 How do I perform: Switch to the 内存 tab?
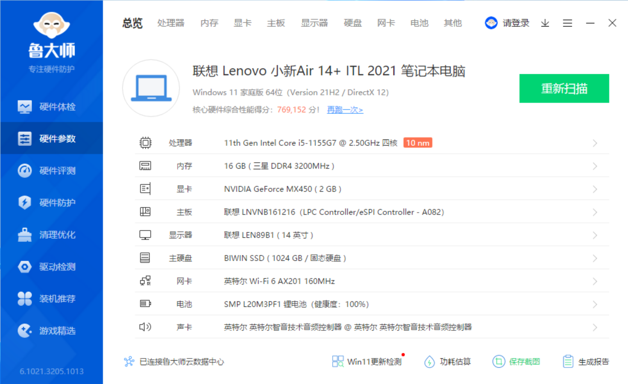point(209,23)
